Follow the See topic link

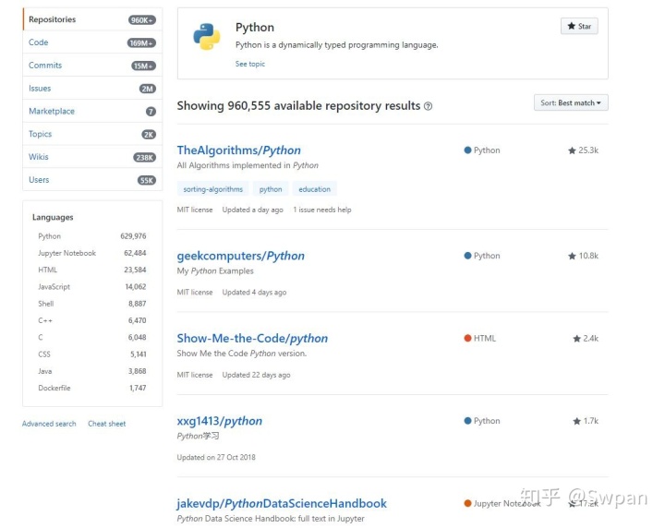click(250, 64)
